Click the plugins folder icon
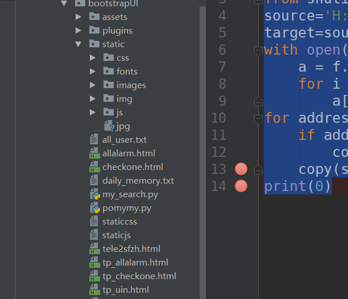 point(94,30)
